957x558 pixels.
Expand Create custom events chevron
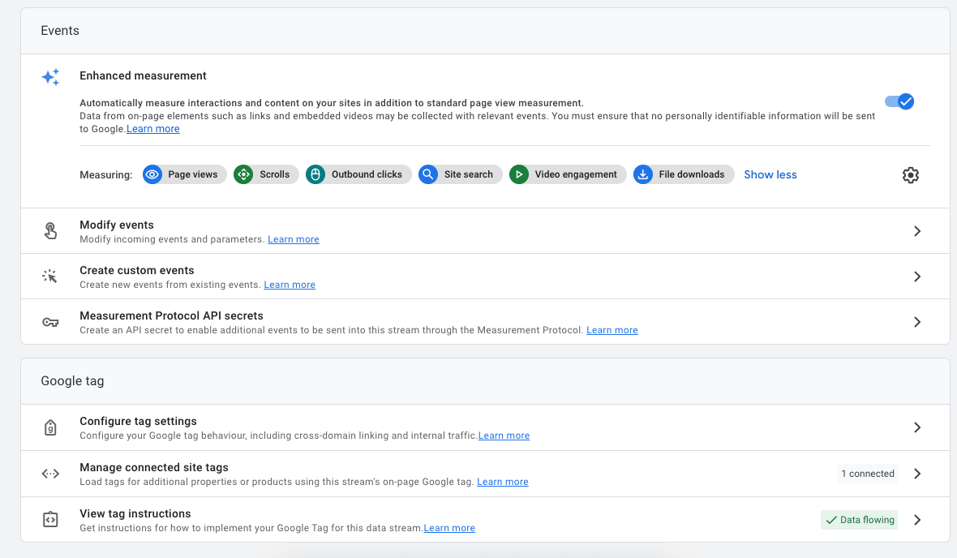click(917, 277)
